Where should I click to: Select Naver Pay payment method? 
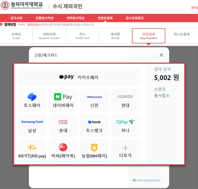coord(63,100)
